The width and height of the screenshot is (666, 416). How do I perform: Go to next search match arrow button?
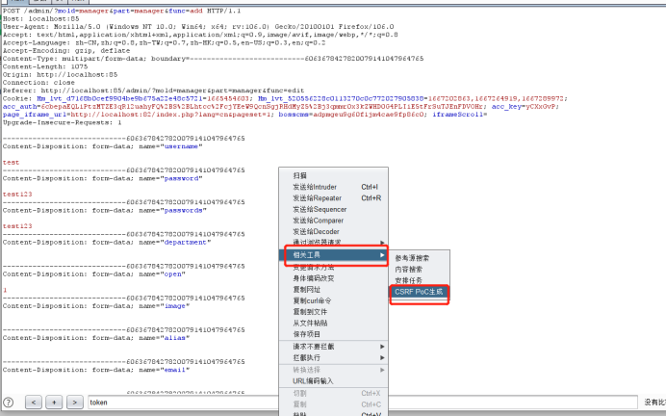pos(75,402)
